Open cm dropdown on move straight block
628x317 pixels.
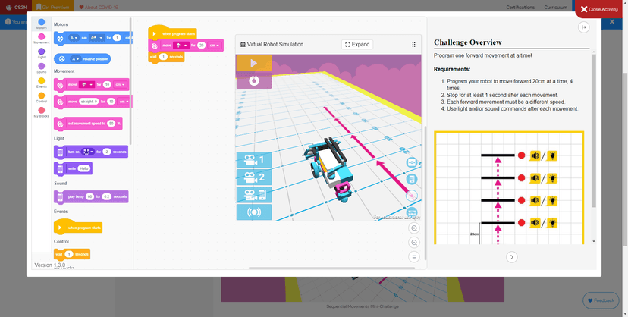[124, 102]
